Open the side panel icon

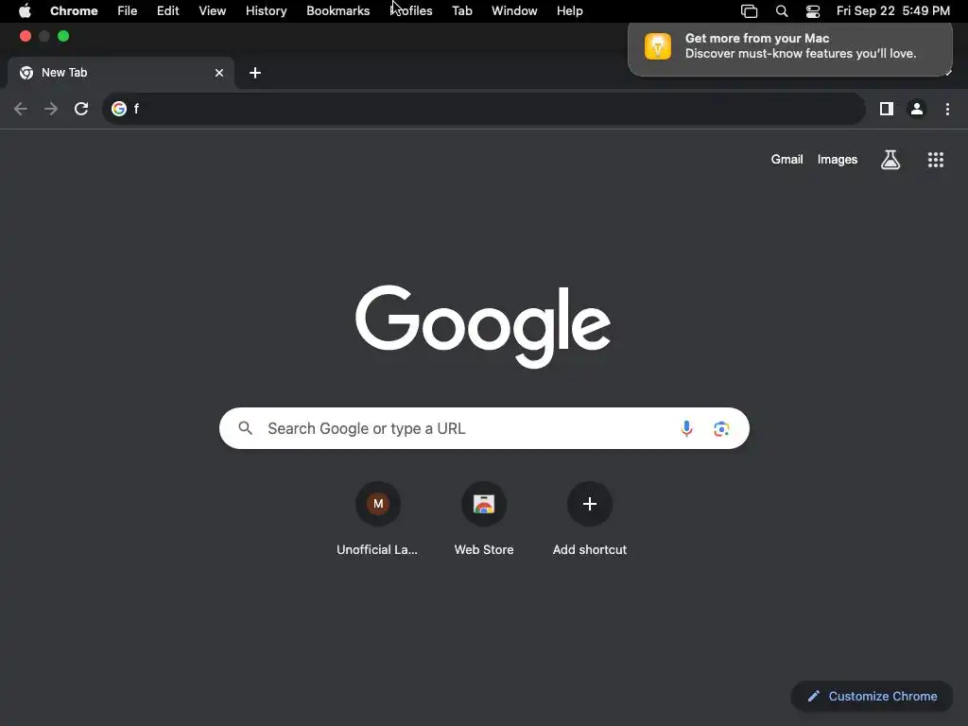[887, 110]
